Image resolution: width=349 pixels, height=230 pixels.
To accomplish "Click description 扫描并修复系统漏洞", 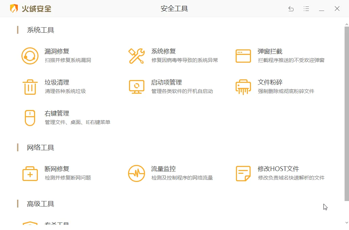I will (68, 60).
